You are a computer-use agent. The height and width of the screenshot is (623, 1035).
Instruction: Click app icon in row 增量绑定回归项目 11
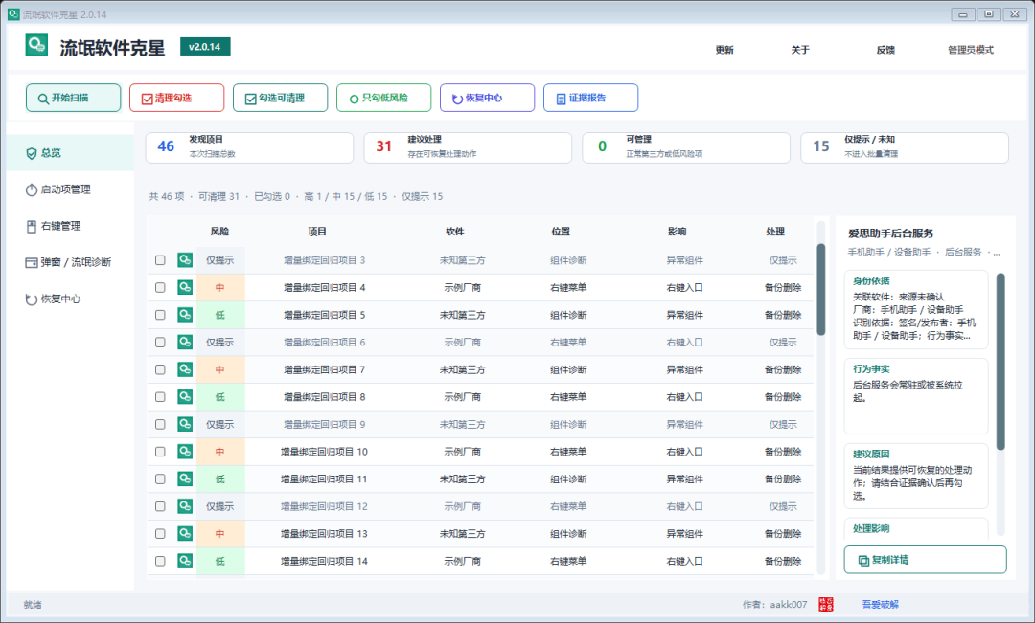tap(185, 479)
